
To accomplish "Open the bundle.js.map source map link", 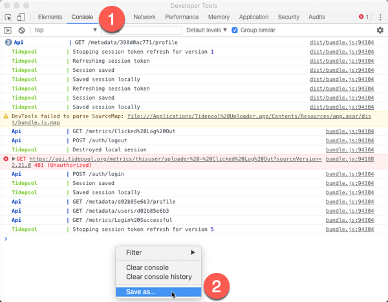I will pos(191,120).
